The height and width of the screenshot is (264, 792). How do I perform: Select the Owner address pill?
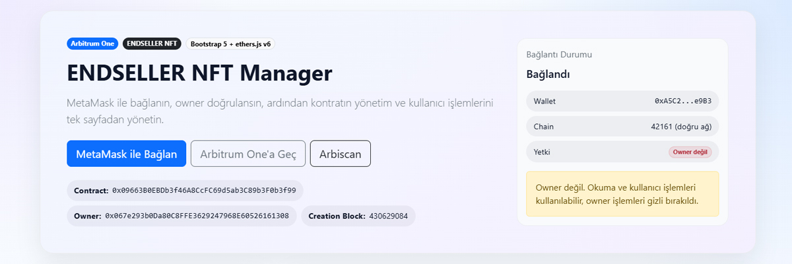182,216
